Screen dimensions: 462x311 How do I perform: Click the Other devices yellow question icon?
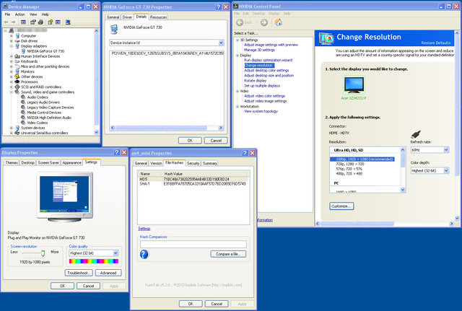pos(17,76)
